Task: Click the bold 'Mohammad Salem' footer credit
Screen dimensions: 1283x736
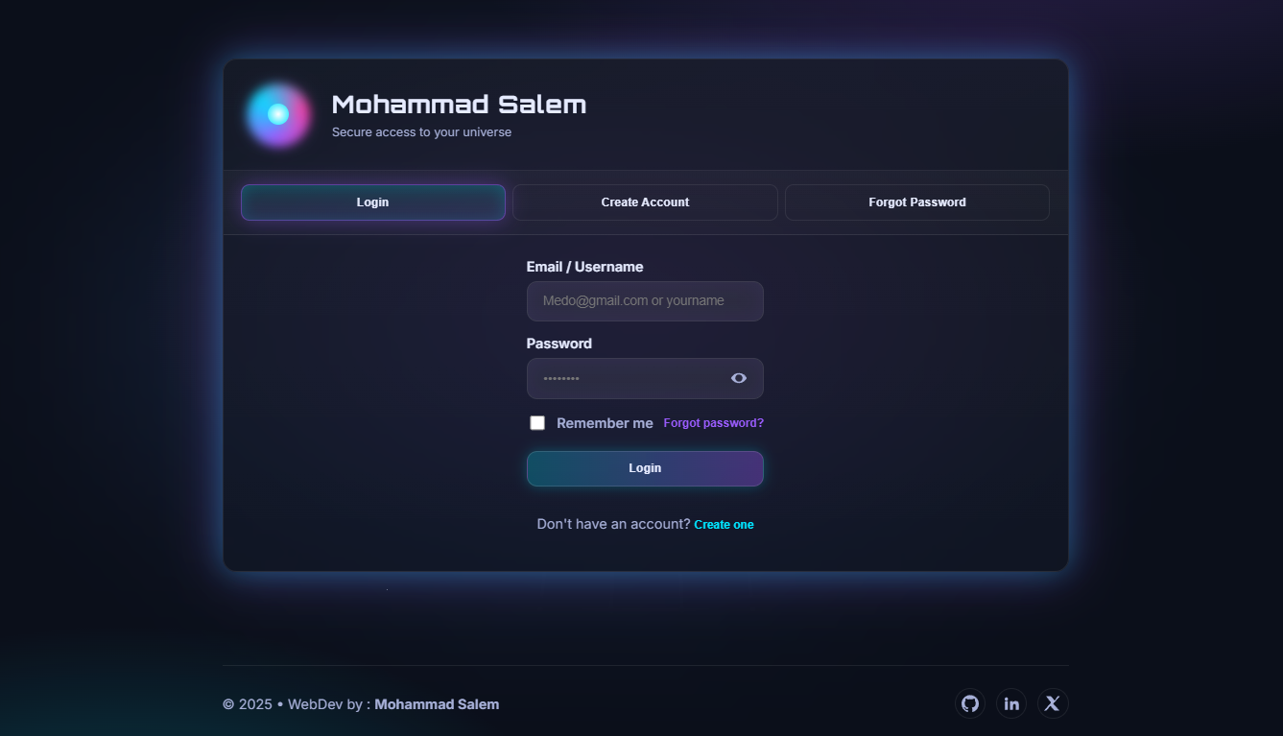Action: pyautogui.click(x=437, y=704)
